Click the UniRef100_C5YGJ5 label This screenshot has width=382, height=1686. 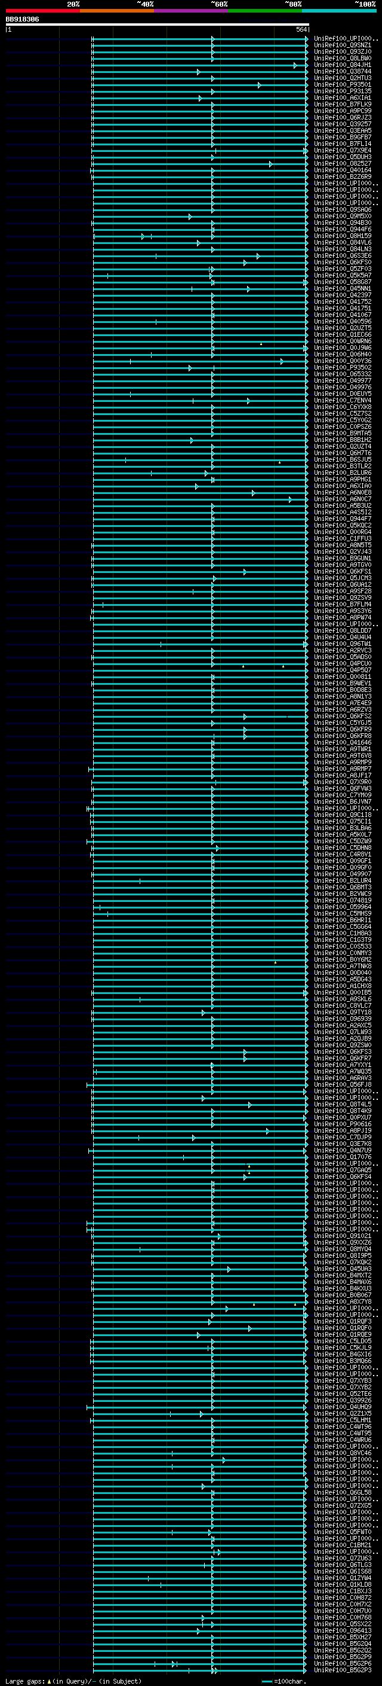343,722
